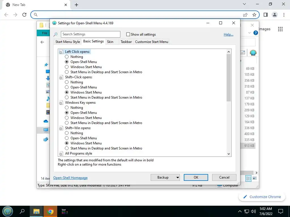The image size is (290, 217).
Task: Click Explorer back arrow
Action: [42, 42]
